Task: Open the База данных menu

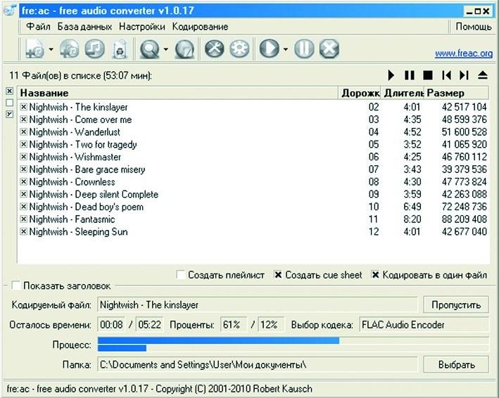Action: [x=84, y=27]
